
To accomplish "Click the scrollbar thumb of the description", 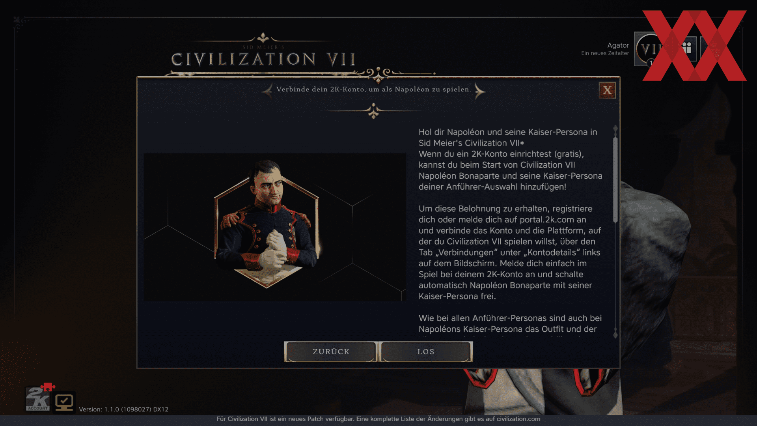I will pyautogui.click(x=615, y=179).
